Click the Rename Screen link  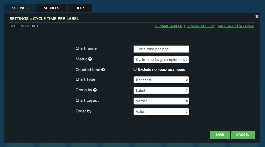pos(169,26)
